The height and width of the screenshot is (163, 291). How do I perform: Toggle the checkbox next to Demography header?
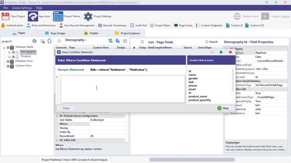click(x=59, y=41)
